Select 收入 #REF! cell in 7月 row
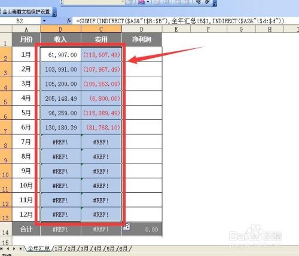The image size is (299, 256). click(61, 142)
